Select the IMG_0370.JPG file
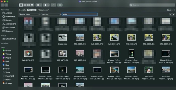This screenshot has height=90, width=176. (28, 53)
